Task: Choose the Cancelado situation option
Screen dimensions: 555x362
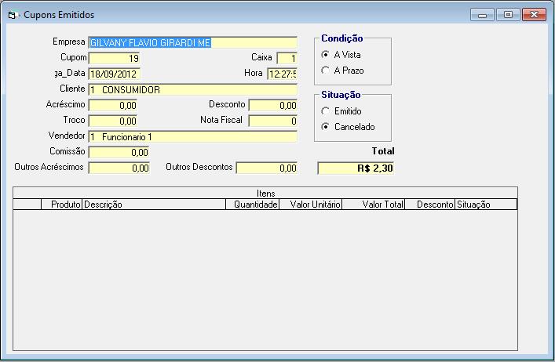Action: point(326,127)
